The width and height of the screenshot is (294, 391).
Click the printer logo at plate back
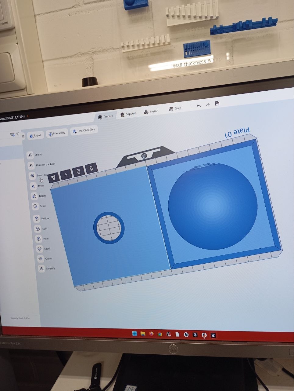pos(144,156)
